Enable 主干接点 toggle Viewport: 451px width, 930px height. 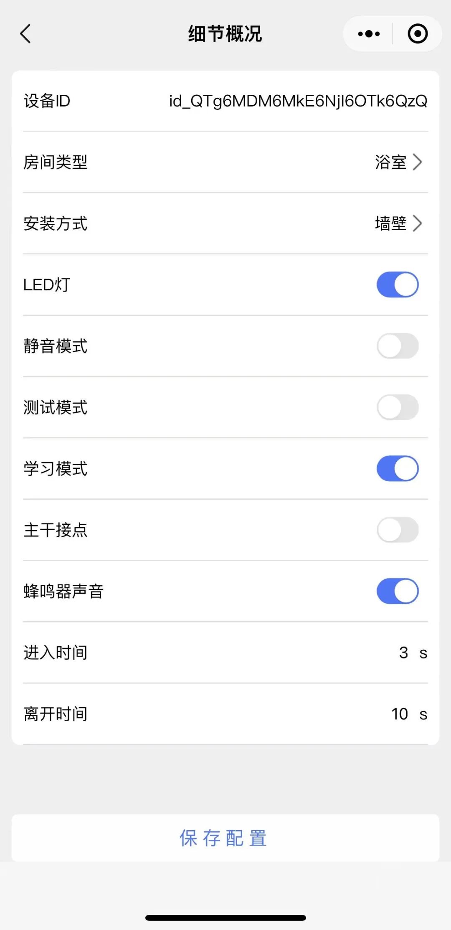398,530
